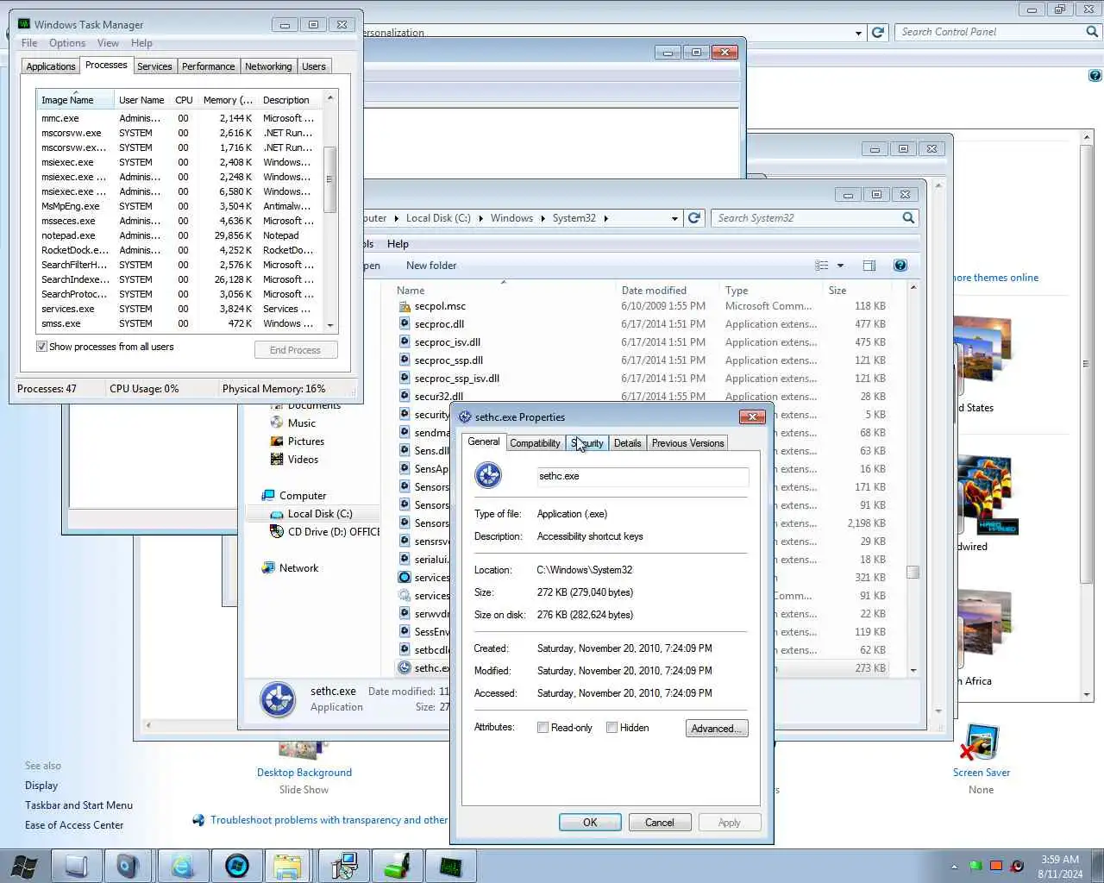Viewport: 1104px width, 883px height.
Task: Open Taskbar and Start Menu link
Action: pos(78,805)
